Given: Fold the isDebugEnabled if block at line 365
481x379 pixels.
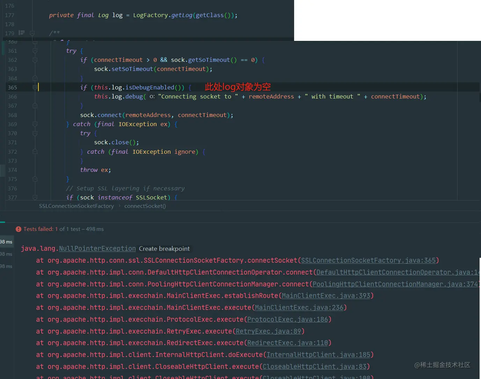Looking at the screenshot, I should pos(35,87).
